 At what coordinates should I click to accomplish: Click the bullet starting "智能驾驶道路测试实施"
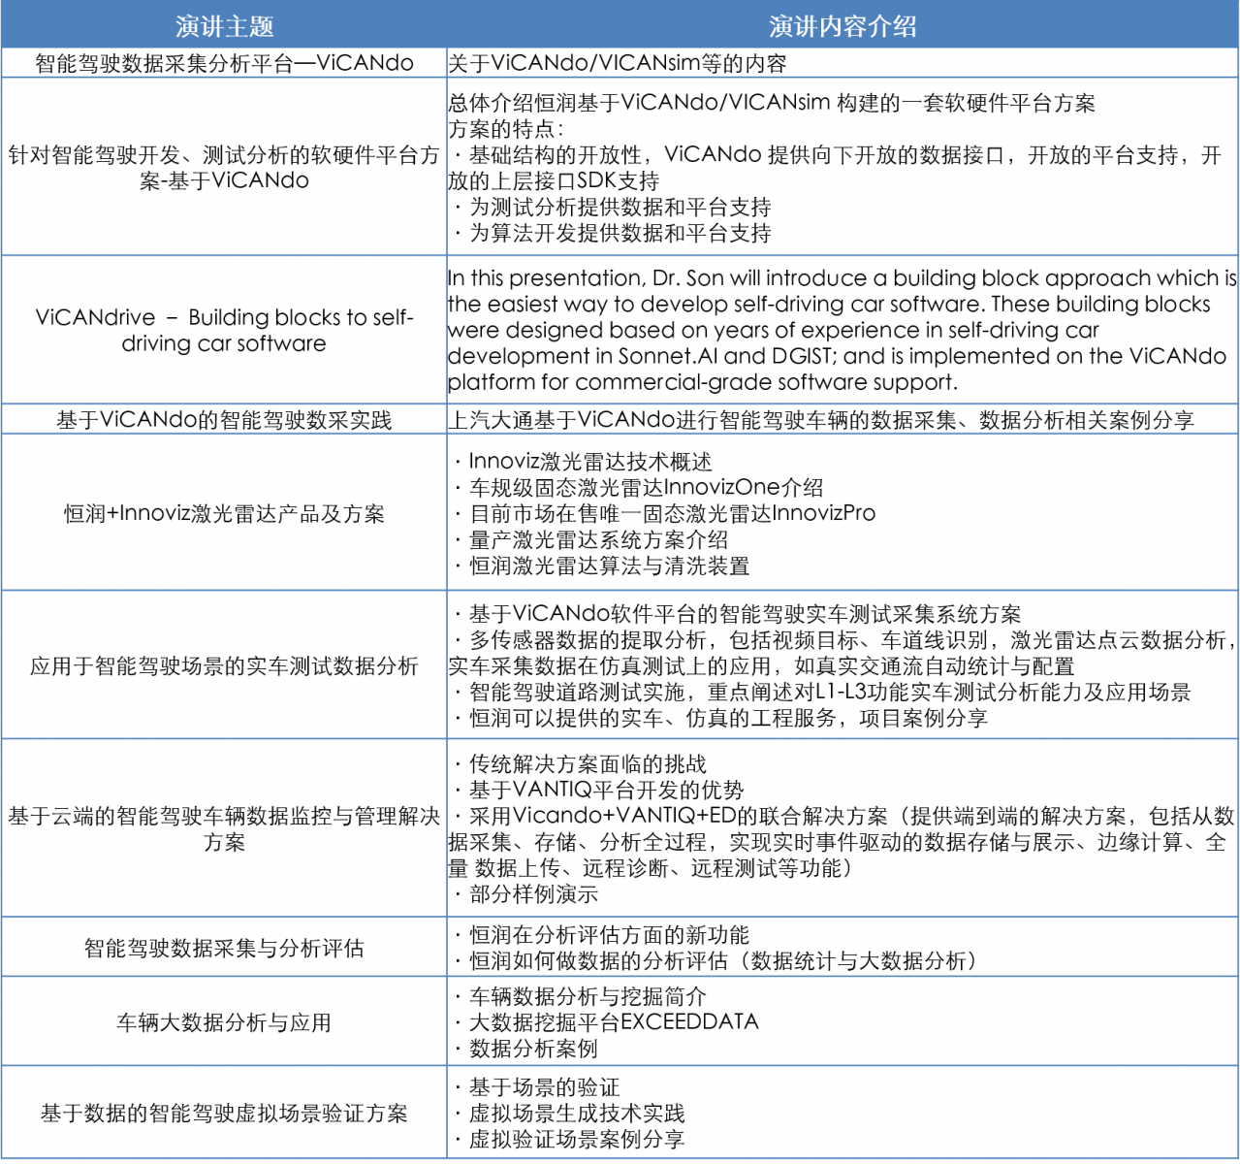tap(822, 692)
